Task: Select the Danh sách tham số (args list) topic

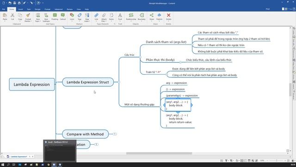Action: tap(166, 42)
